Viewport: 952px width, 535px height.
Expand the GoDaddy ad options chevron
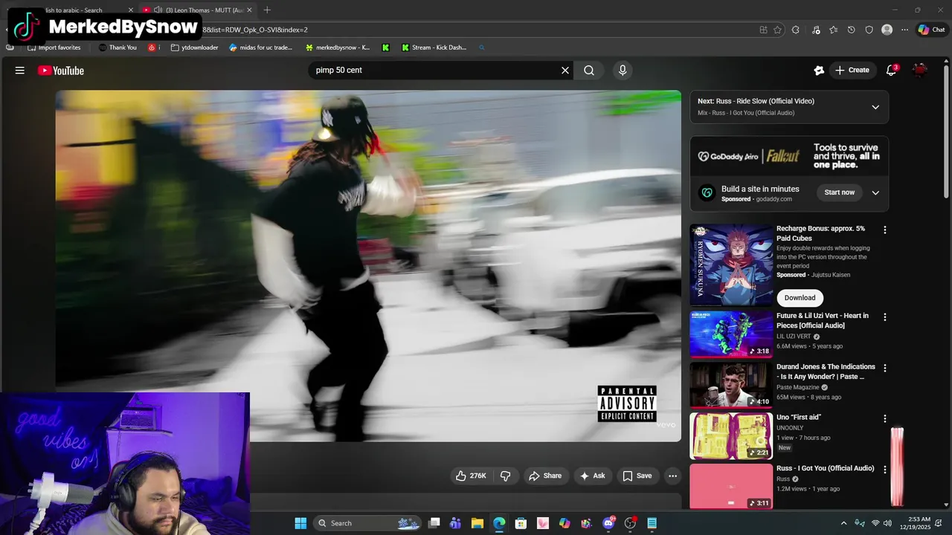coord(875,192)
